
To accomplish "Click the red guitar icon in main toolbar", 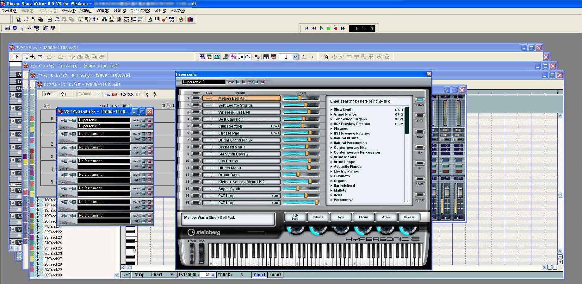I will coord(164,19).
